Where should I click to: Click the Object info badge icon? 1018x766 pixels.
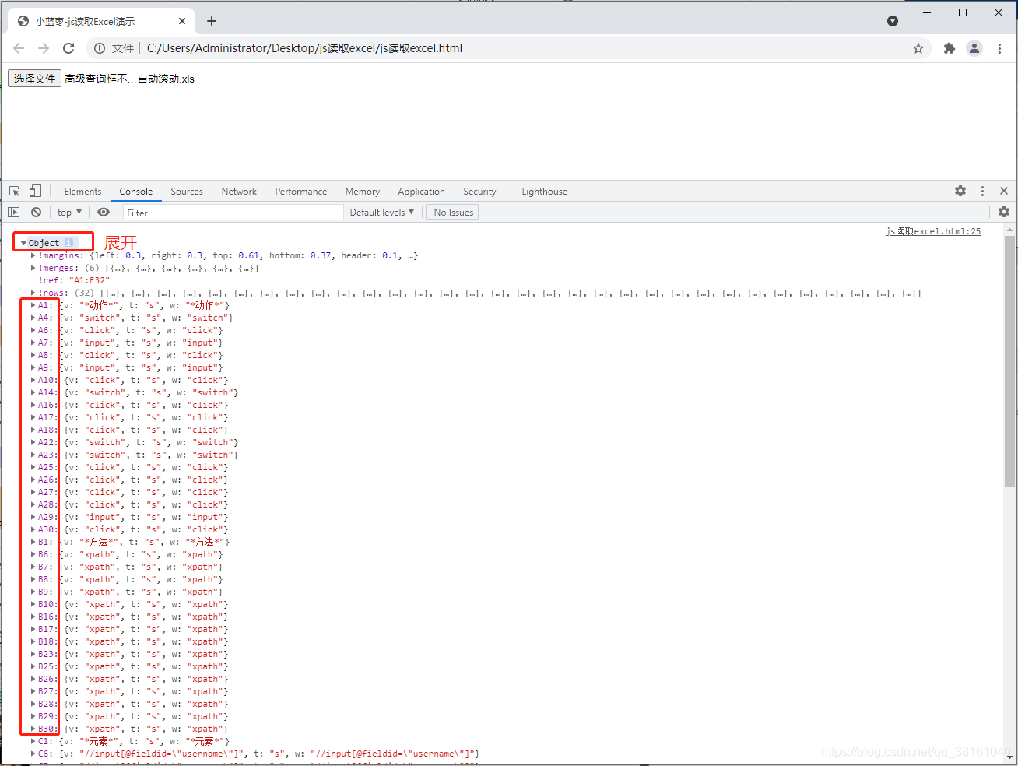coord(68,243)
